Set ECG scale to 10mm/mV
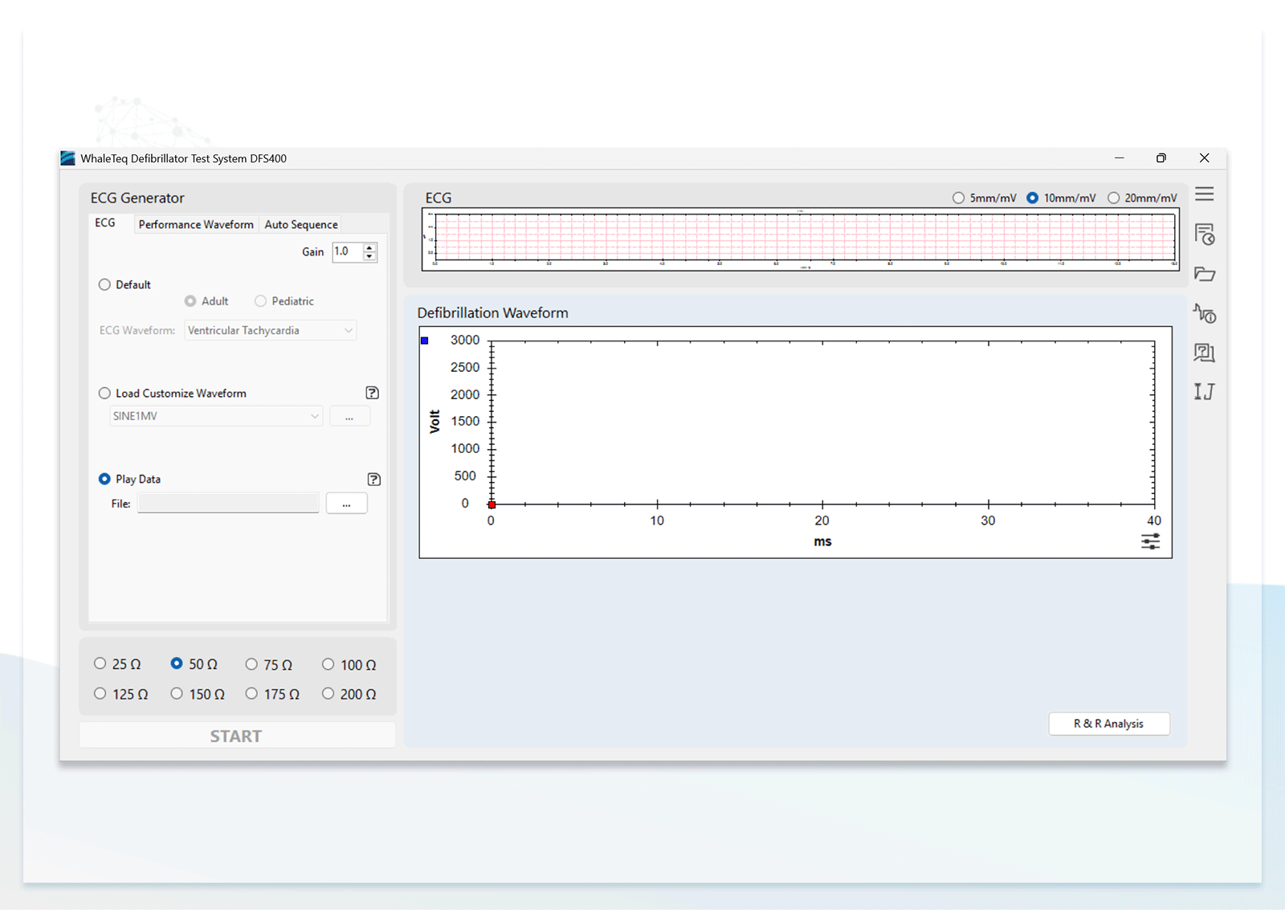 click(x=1033, y=198)
